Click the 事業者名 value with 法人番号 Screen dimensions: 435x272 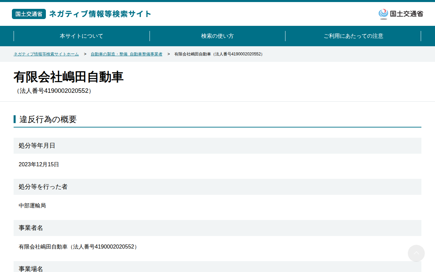tap(79, 247)
